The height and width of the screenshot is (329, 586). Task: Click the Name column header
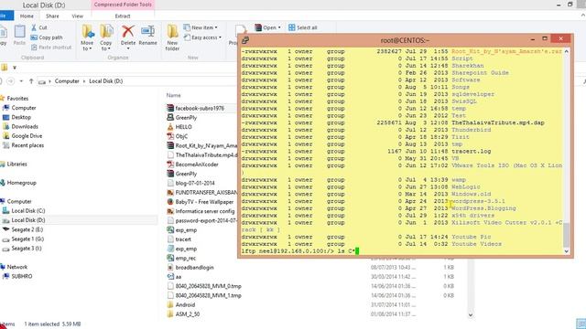173,95
